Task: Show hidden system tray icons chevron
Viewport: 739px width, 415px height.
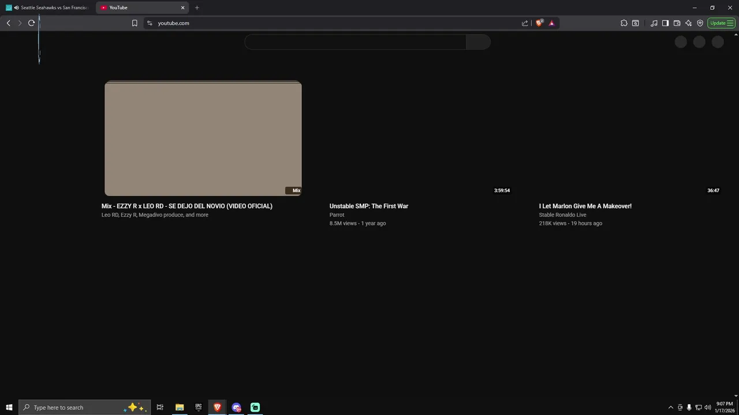Action: tap(670, 408)
